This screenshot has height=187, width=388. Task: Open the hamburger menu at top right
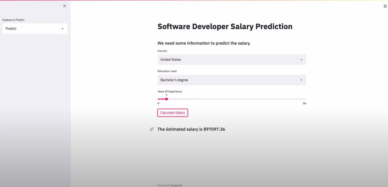385,6
